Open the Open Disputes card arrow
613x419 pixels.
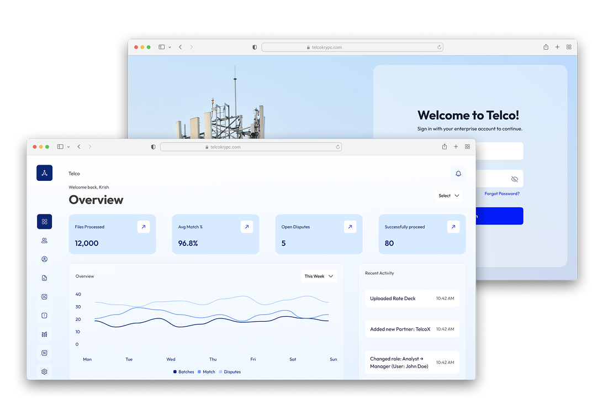[350, 227]
